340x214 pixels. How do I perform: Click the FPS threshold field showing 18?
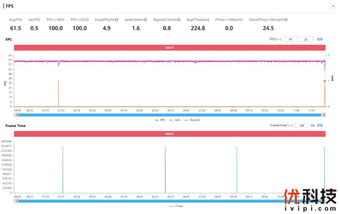tap(290, 39)
